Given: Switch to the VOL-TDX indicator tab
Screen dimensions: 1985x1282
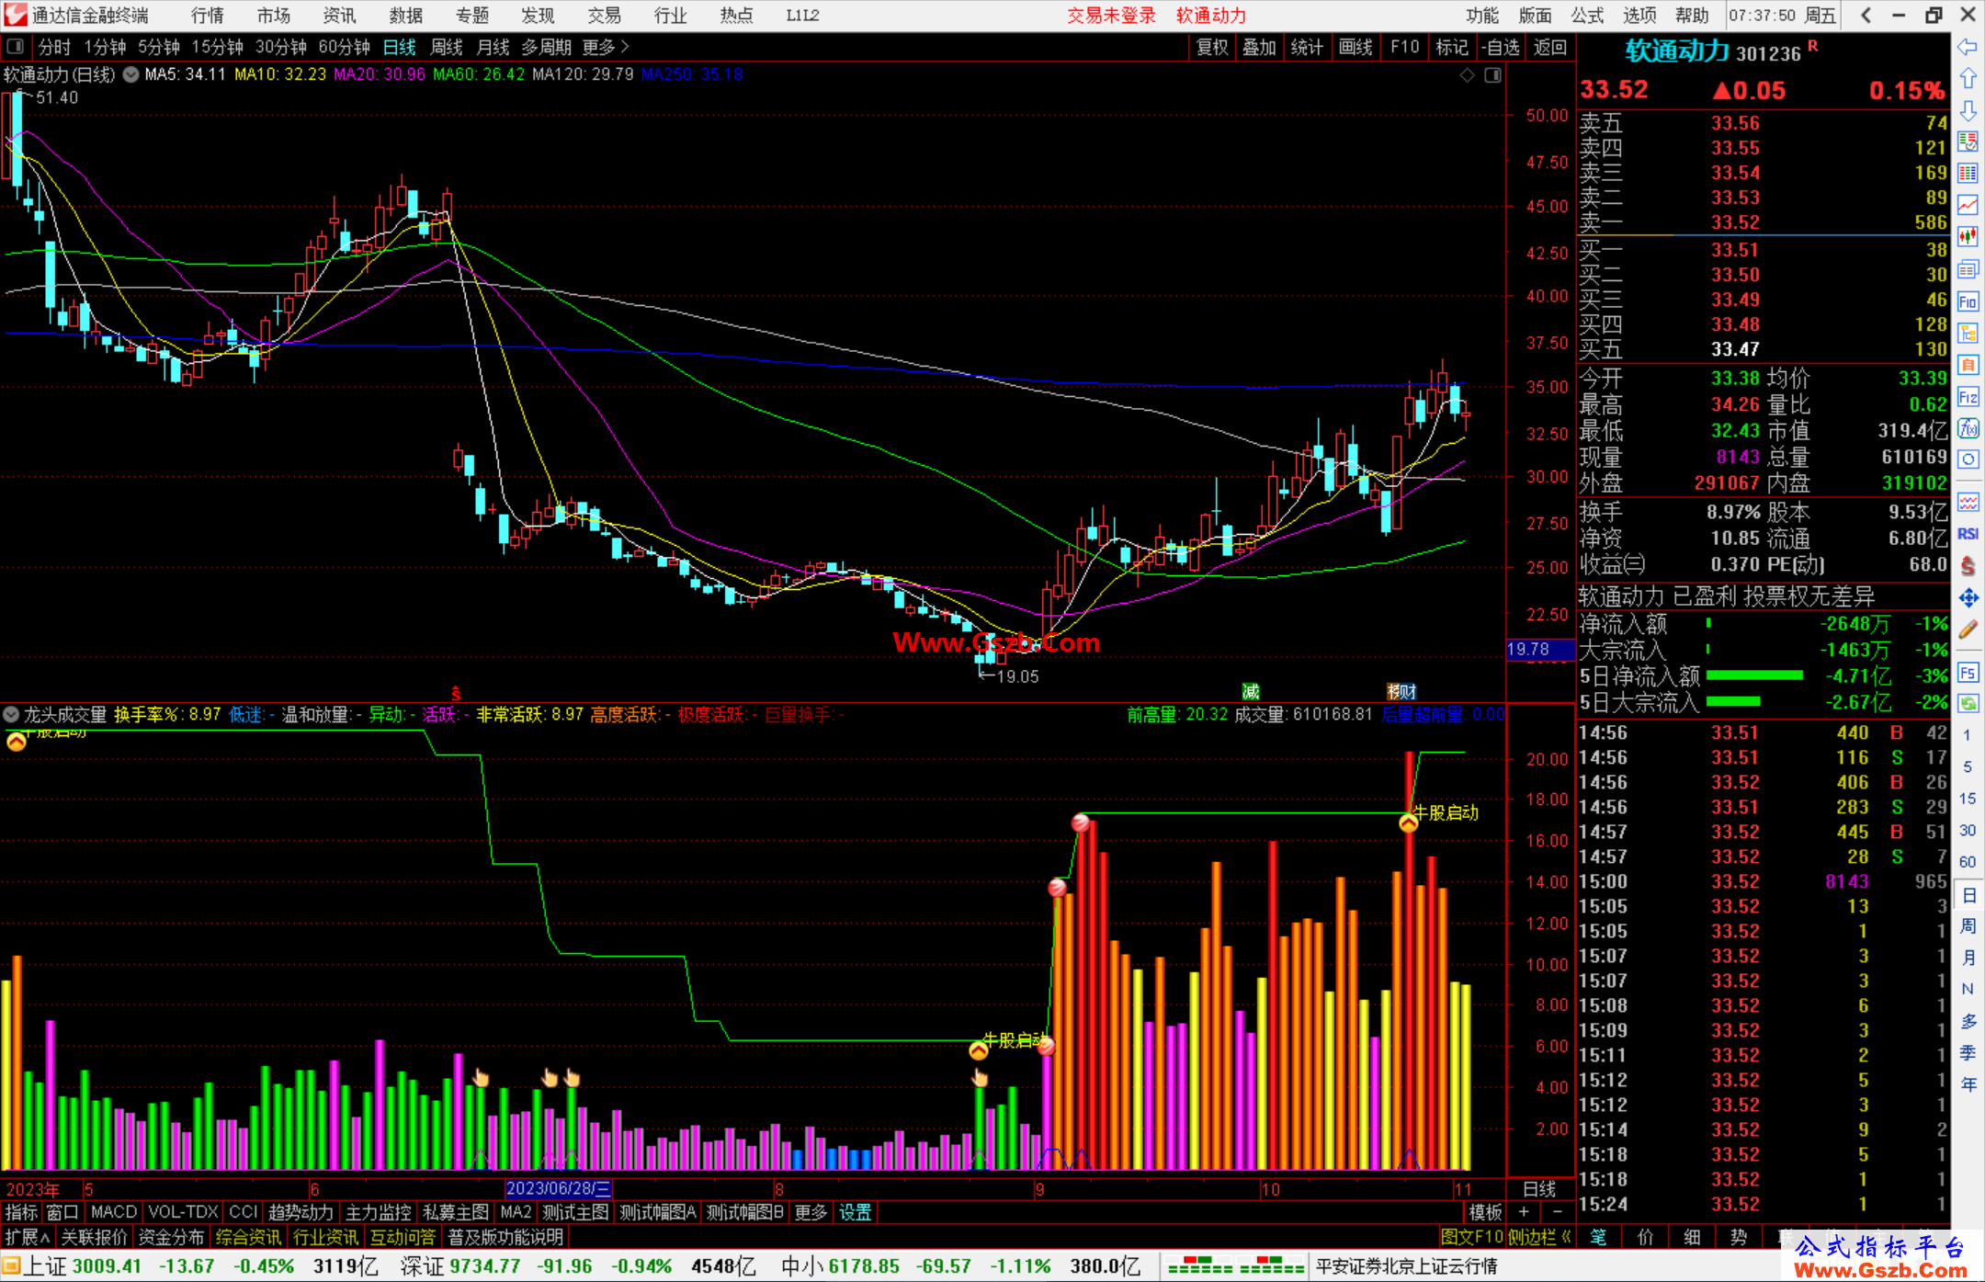Looking at the screenshot, I should coord(183,1212).
